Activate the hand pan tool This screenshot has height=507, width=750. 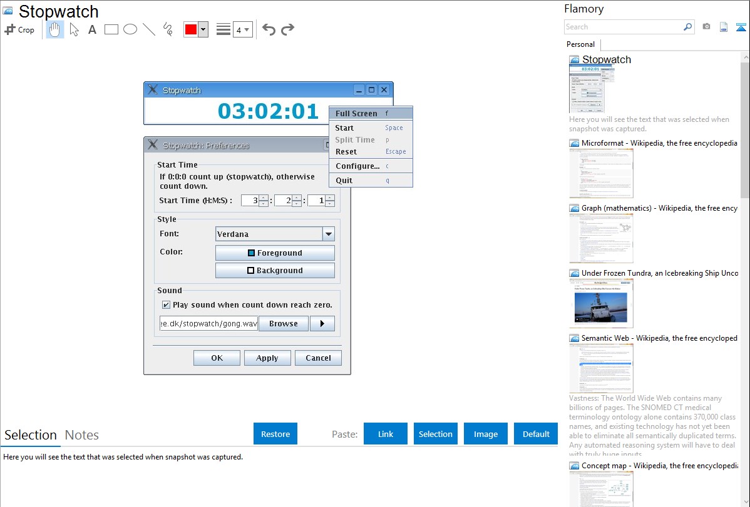tap(55, 29)
